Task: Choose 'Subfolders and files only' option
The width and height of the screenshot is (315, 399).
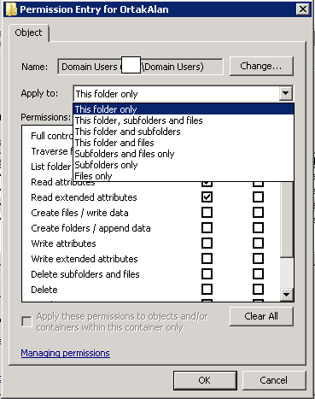Action: coord(184,154)
